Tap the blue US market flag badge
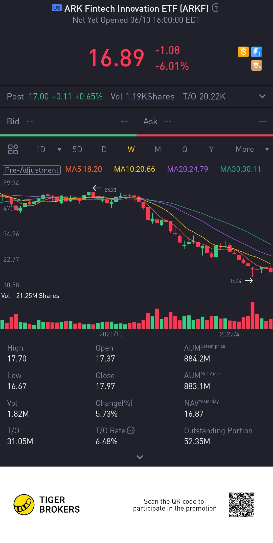 click(57, 8)
